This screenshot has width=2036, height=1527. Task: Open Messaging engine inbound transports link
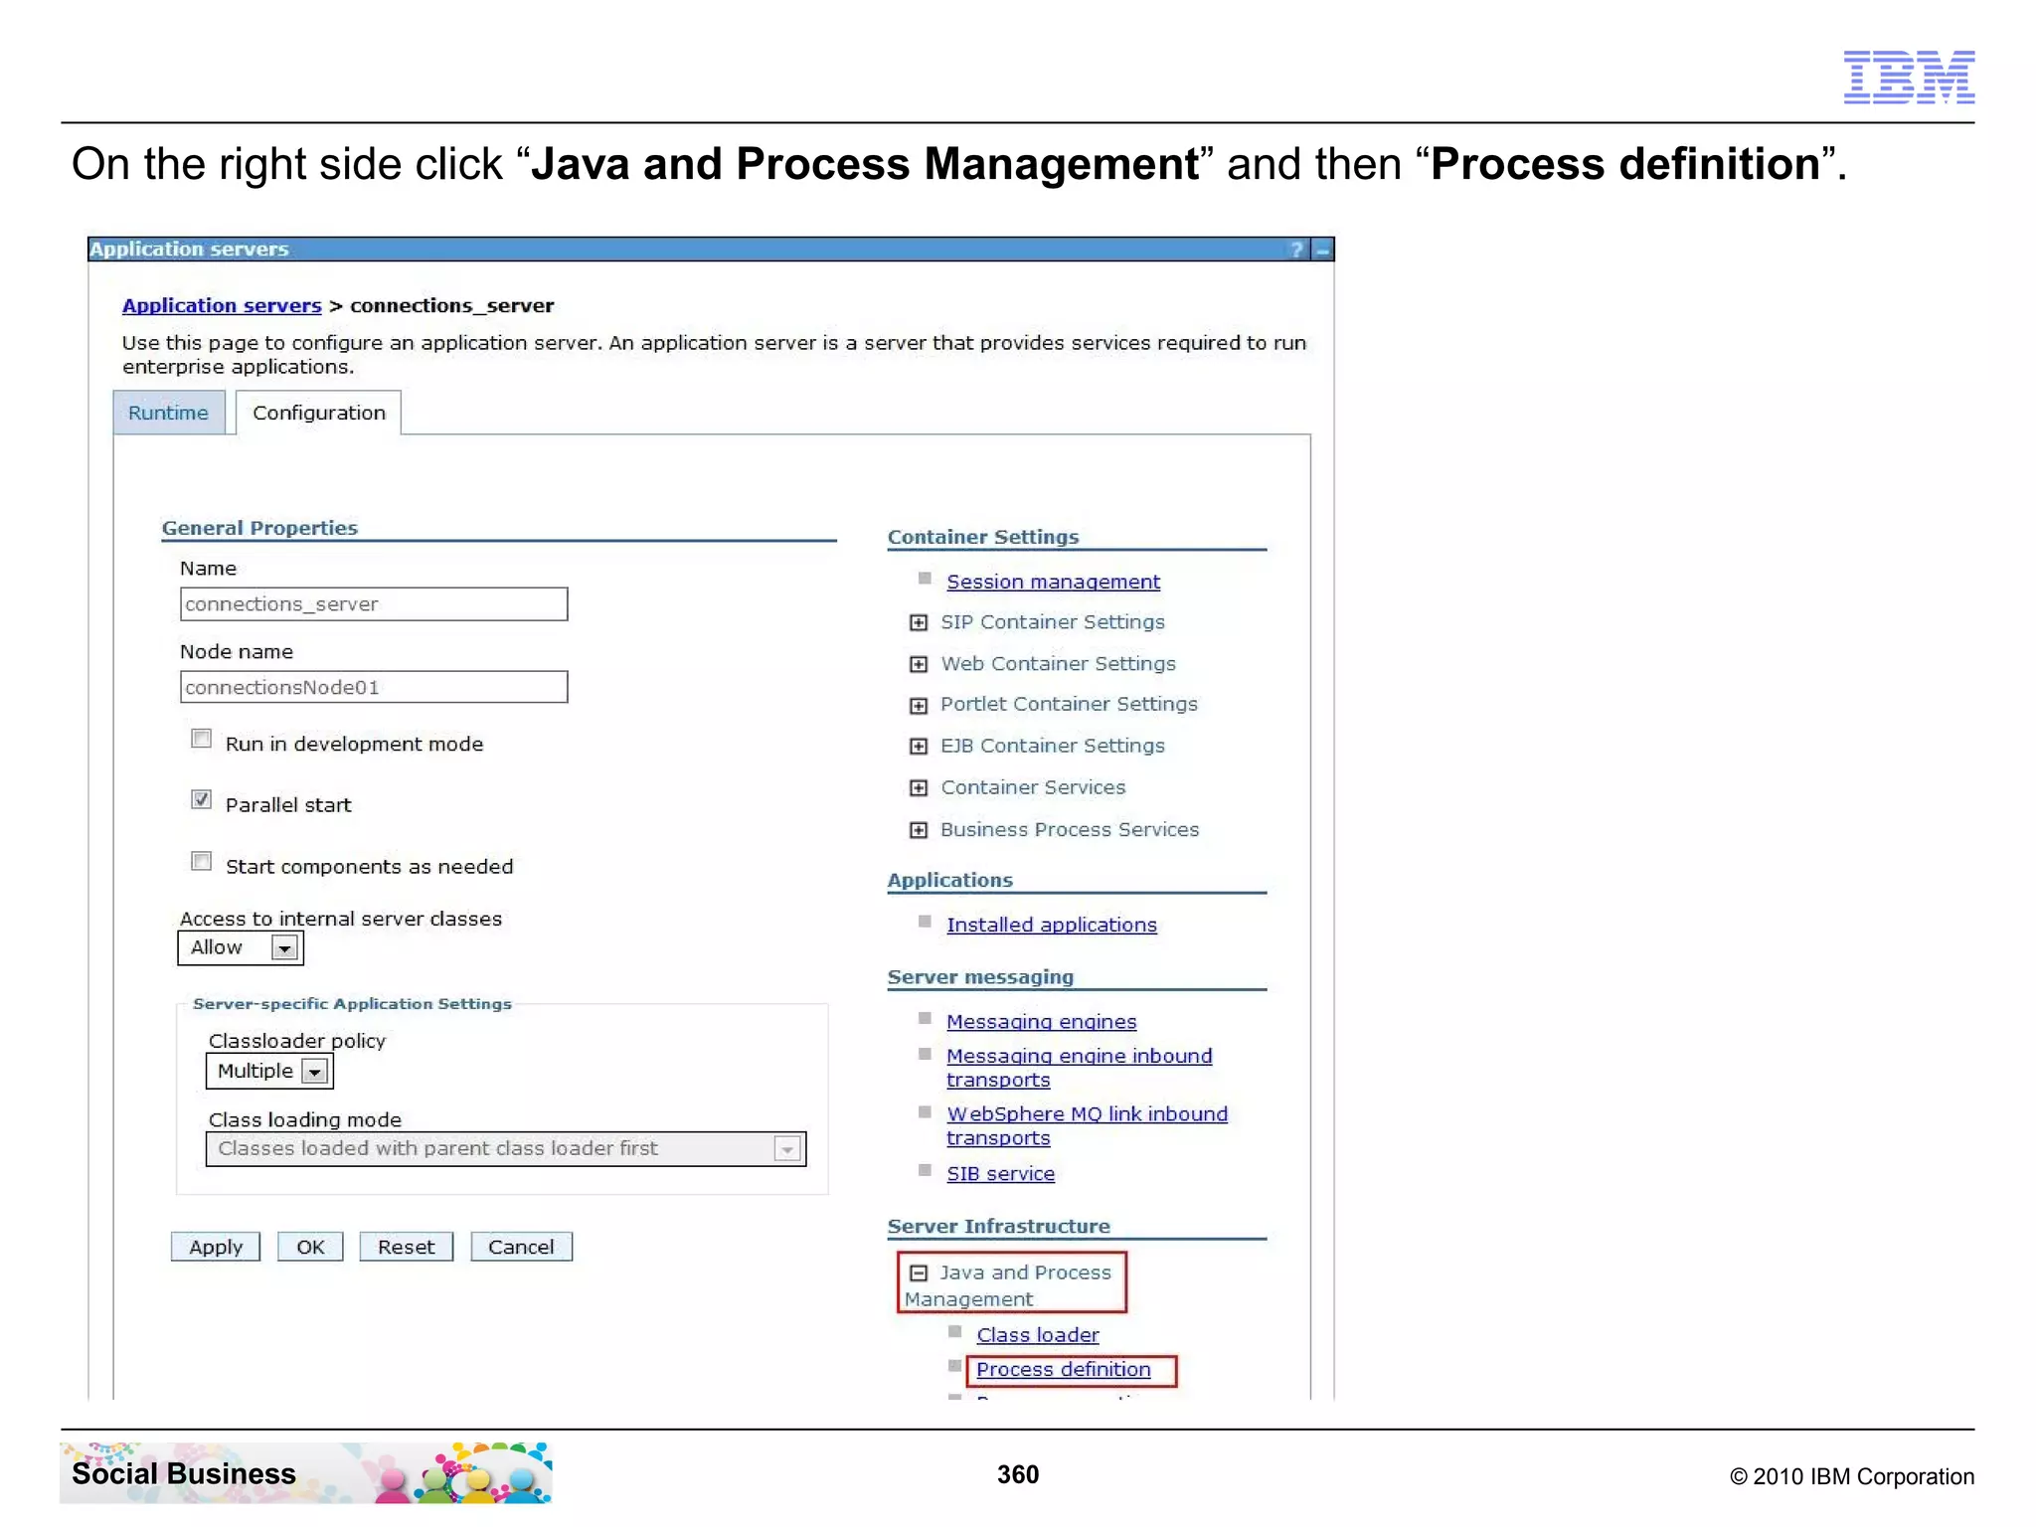[x=1079, y=1068]
